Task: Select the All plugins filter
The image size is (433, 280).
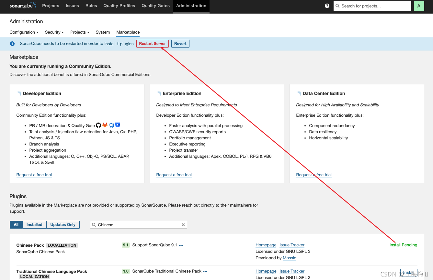Action: coord(16,225)
